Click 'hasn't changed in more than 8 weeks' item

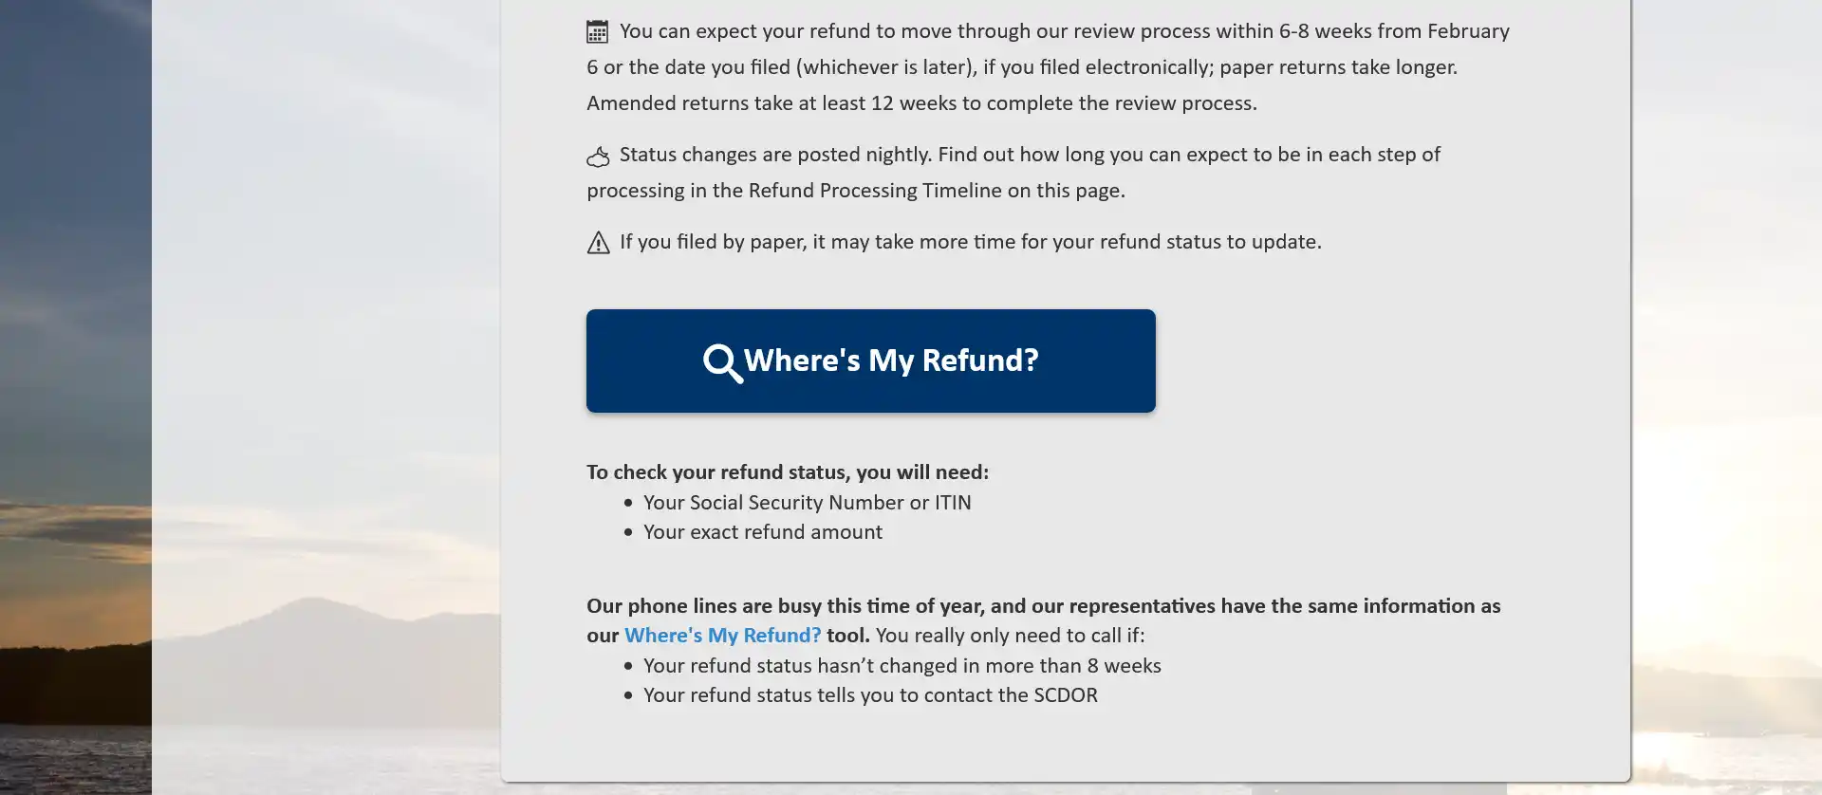click(902, 666)
